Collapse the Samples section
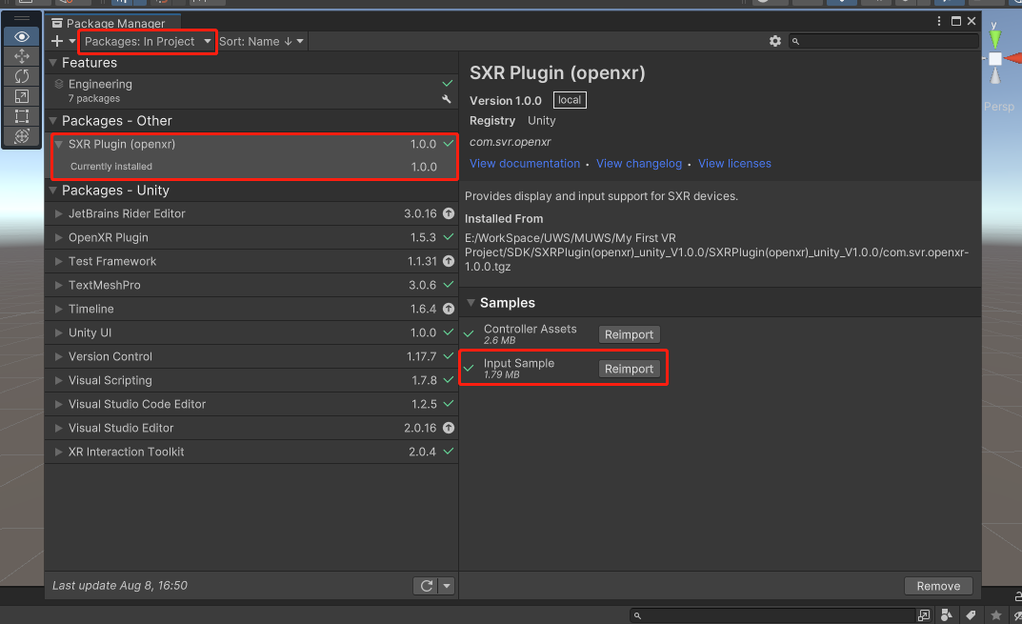 point(470,301)
